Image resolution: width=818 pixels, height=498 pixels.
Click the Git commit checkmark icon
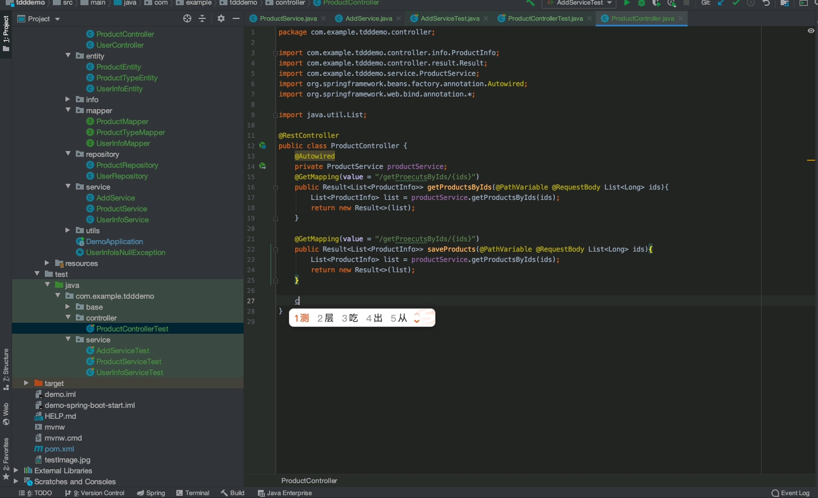click(x=736, y=3)
